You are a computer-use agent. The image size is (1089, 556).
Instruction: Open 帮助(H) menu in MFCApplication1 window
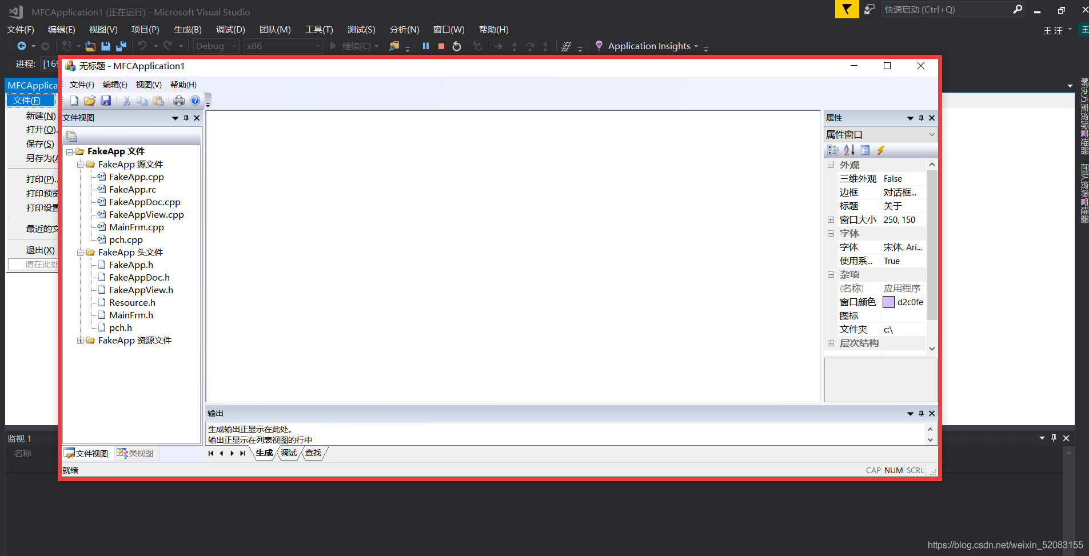184,85
